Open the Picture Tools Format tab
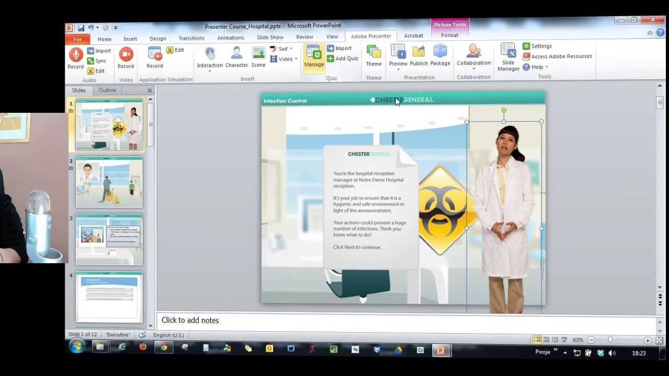The image size is (669, 376). pyautogui.click(x=449, y=36)
